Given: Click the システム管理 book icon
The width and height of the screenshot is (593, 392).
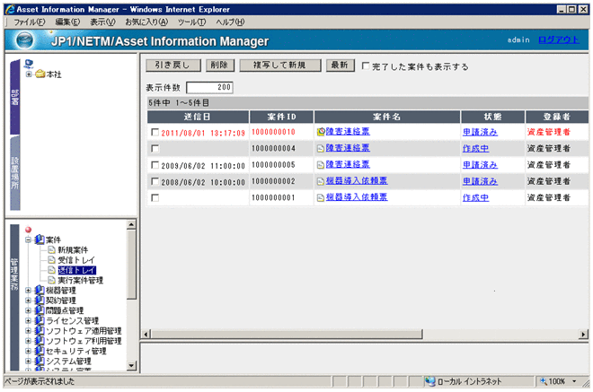Looking at the screenshot, I should pos(40,361).
